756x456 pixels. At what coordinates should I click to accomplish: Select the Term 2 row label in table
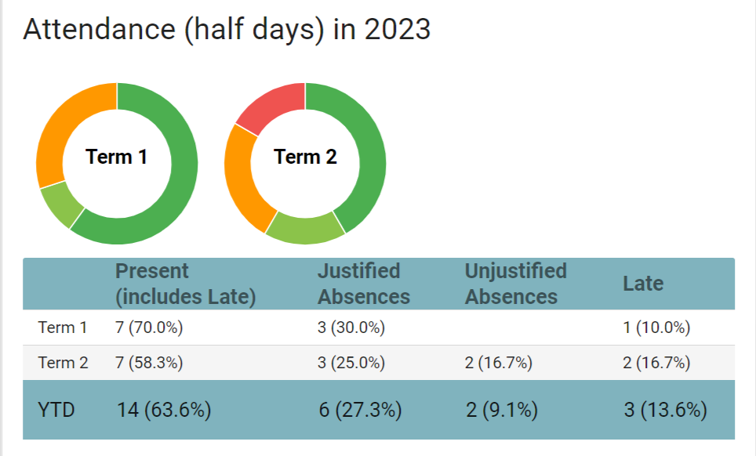63,363
